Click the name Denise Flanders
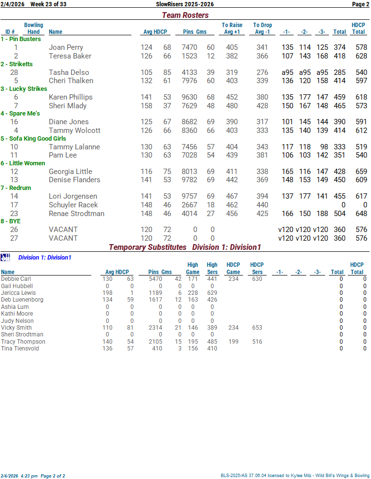Viewport: 371px width, 479px height. [x=74, y=180]
